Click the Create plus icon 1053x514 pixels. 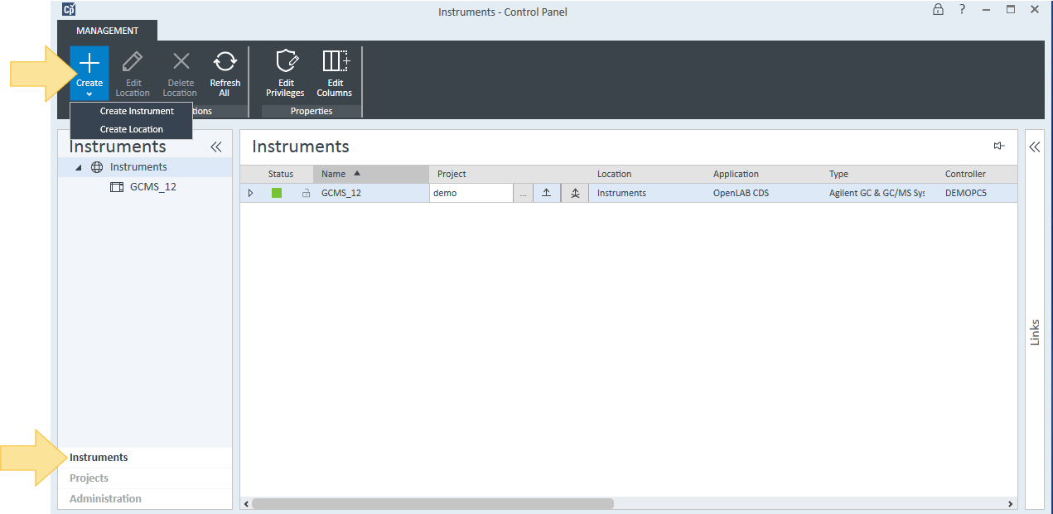coord(89,63)
